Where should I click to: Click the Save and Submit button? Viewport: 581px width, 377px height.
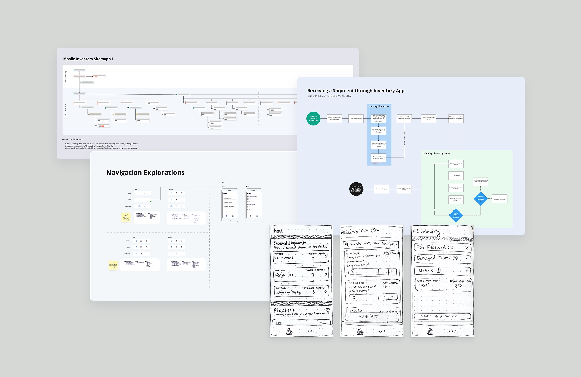[442, 316]
